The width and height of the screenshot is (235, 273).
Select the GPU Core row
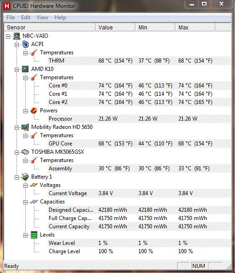coord(140,144)
